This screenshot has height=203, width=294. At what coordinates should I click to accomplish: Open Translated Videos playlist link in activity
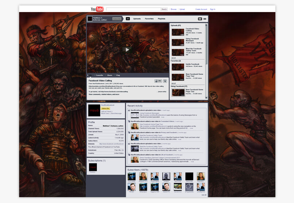point(167,121)
